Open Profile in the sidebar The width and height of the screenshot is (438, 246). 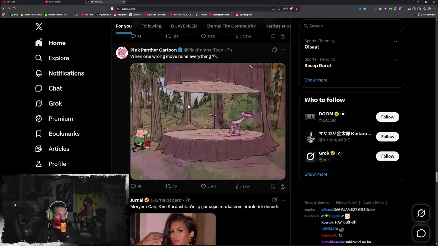tap(51, 164)
